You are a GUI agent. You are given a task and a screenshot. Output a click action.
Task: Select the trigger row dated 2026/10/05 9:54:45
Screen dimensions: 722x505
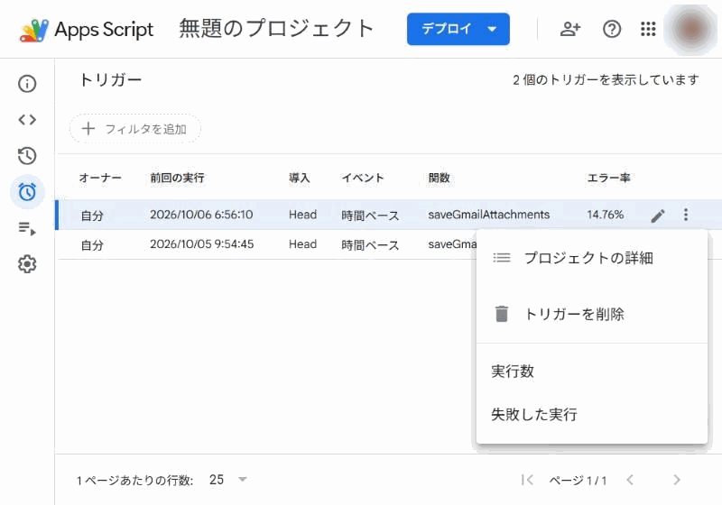265,244
